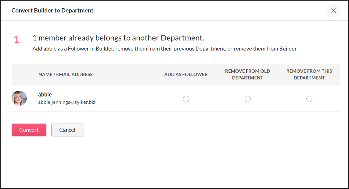Click the Cancel button

[x=67, y=130]
